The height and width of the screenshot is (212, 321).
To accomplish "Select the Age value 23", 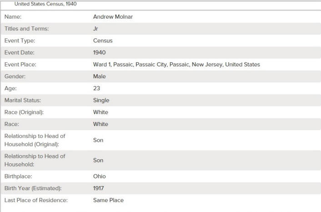I will 97,88.
